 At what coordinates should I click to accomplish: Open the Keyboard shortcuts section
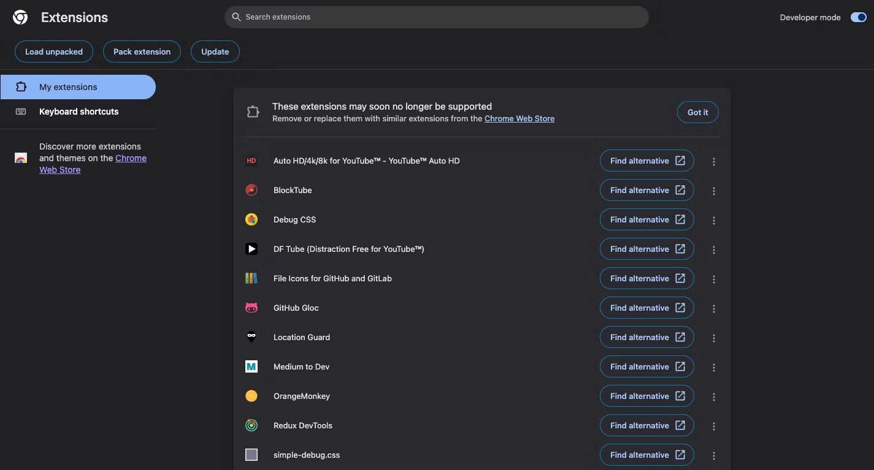pos(79,112)
